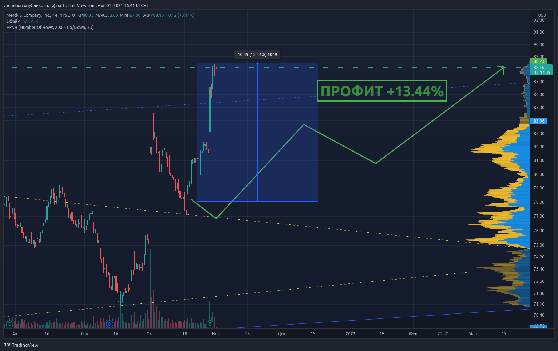The height and width of the screenshot is (351, 558).
Task: Click the Ноя label on time axis
Action: coord(216,334)
